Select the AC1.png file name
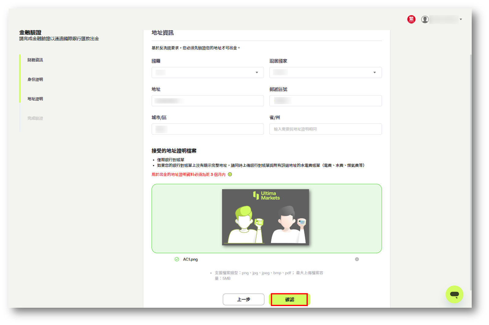489x325 pixels. point(190,259)
